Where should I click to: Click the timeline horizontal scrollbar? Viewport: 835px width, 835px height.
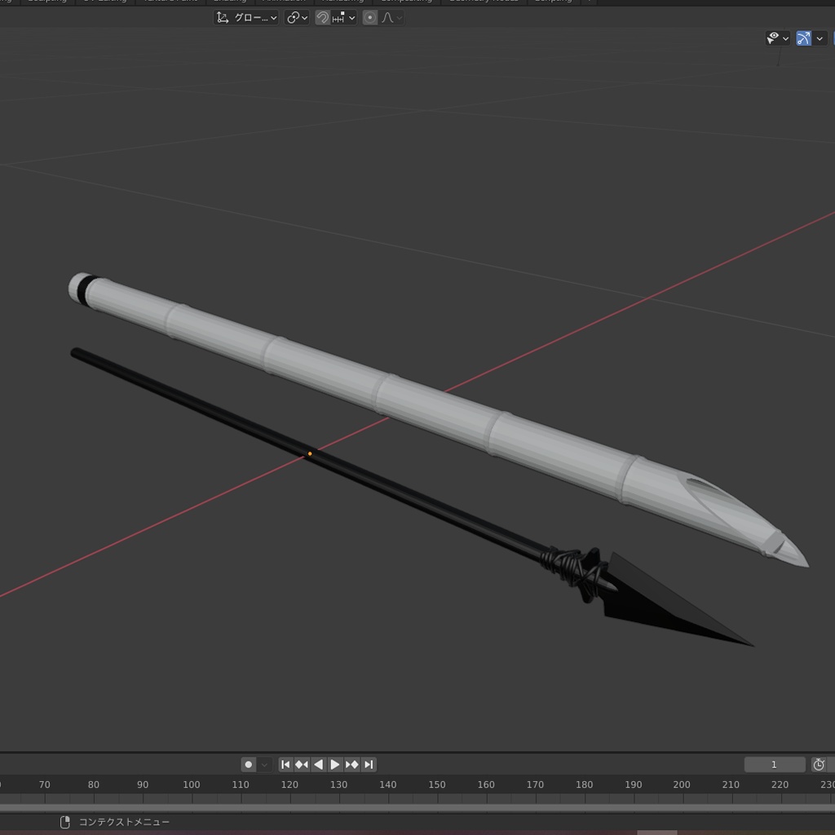point(417,808)
